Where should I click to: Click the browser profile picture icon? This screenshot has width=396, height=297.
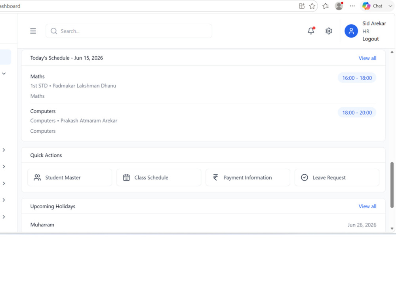point(339,6)
